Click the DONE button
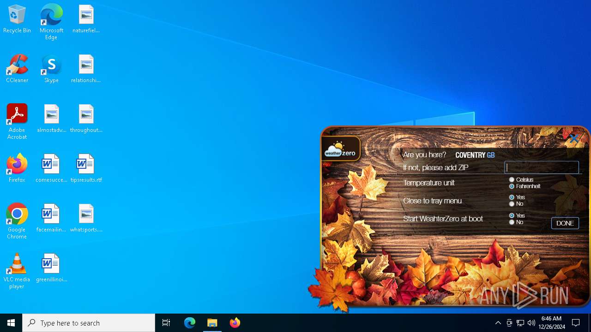Viewport: 591px width, 332px height. [565, 223]
